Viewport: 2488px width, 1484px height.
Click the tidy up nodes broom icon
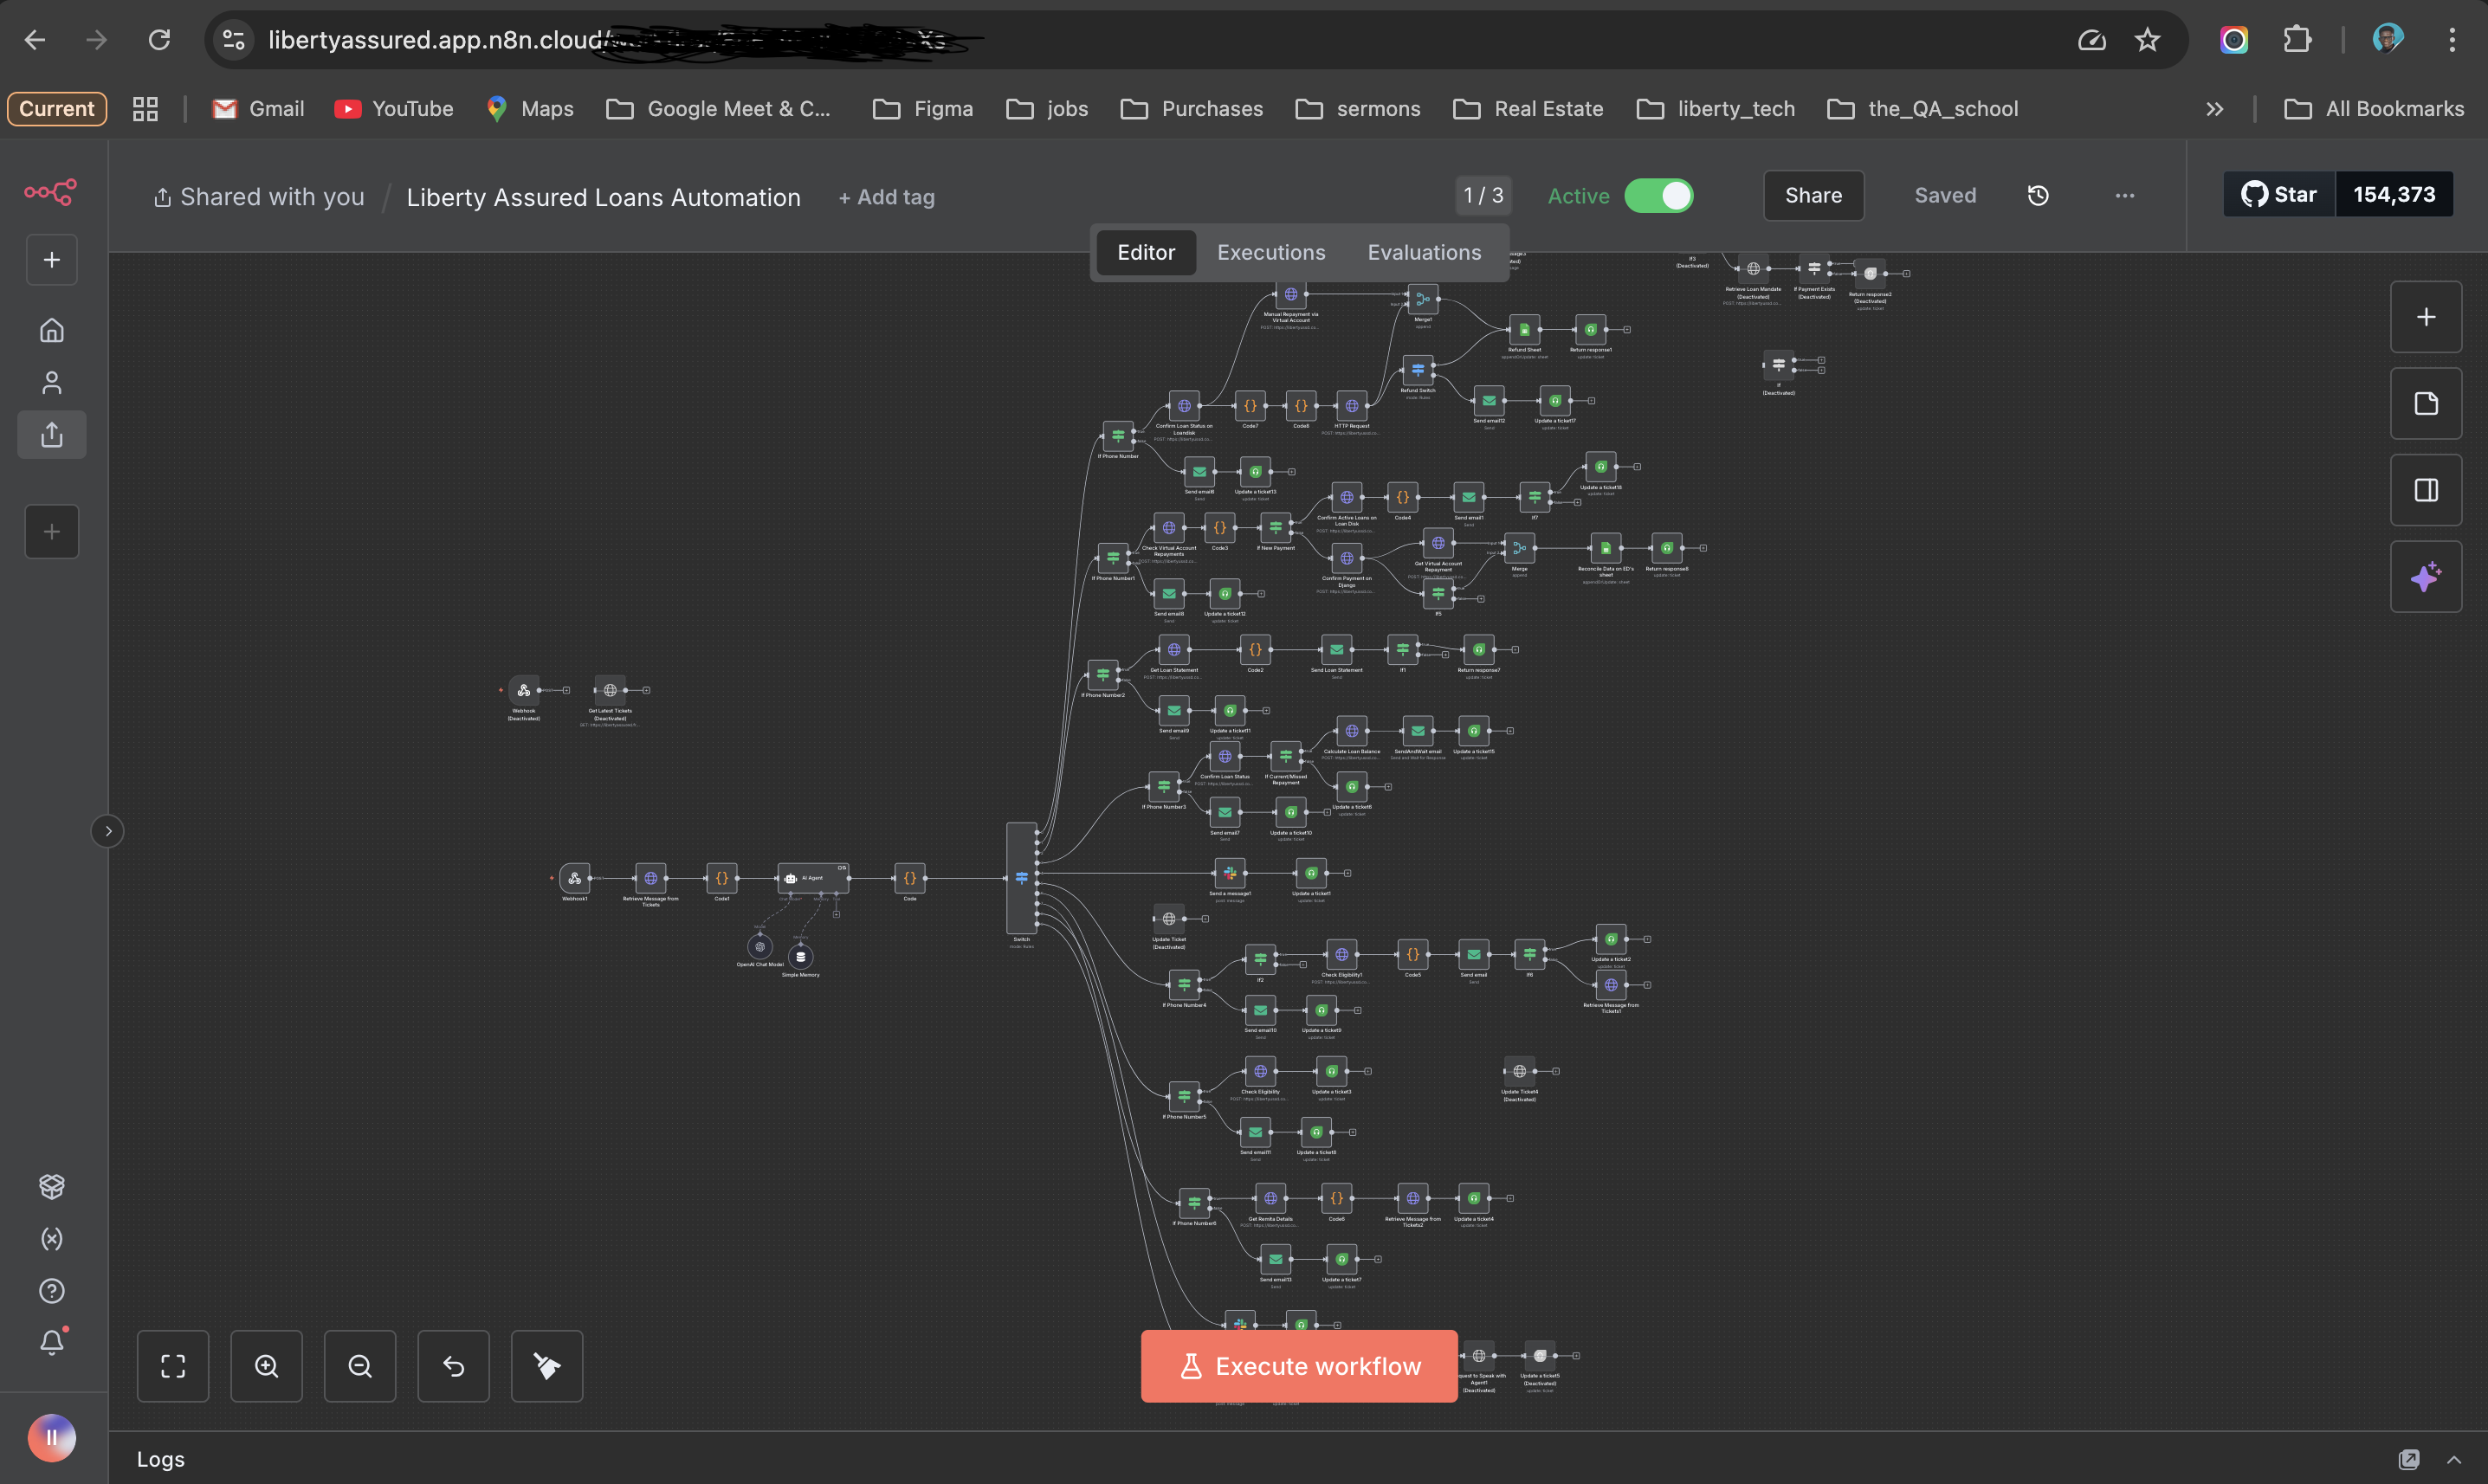pos(547,1366)
